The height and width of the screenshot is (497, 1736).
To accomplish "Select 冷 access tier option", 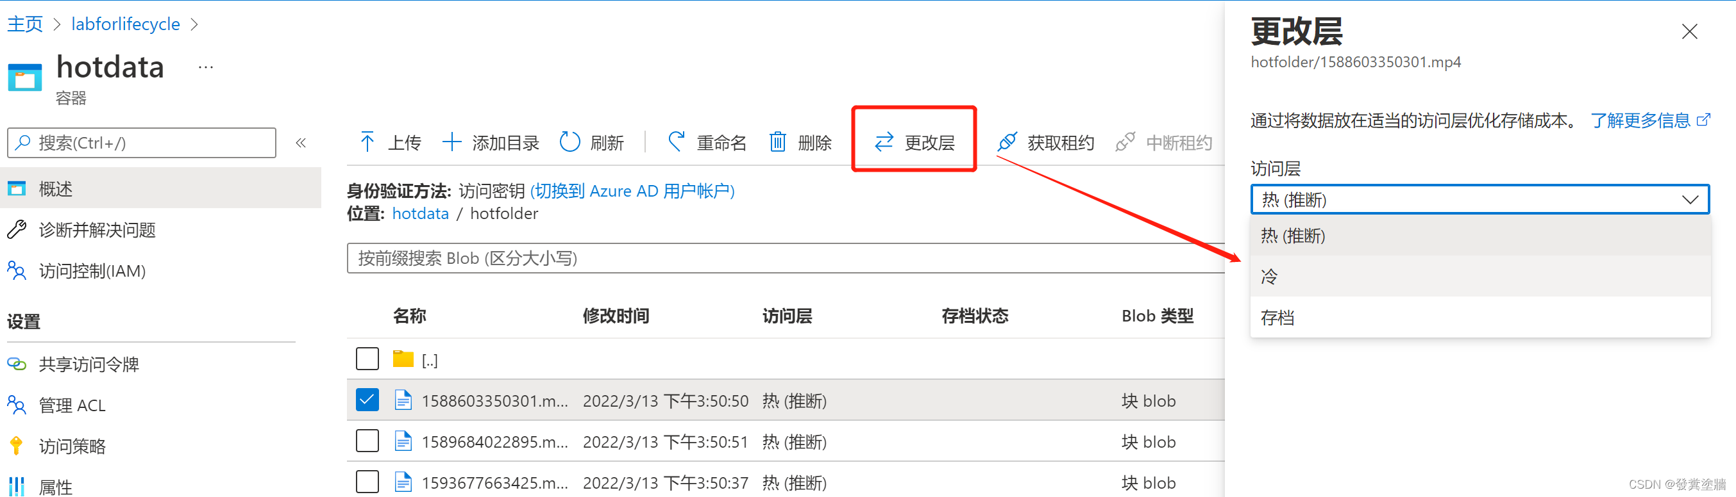I will coord(1480,276).
